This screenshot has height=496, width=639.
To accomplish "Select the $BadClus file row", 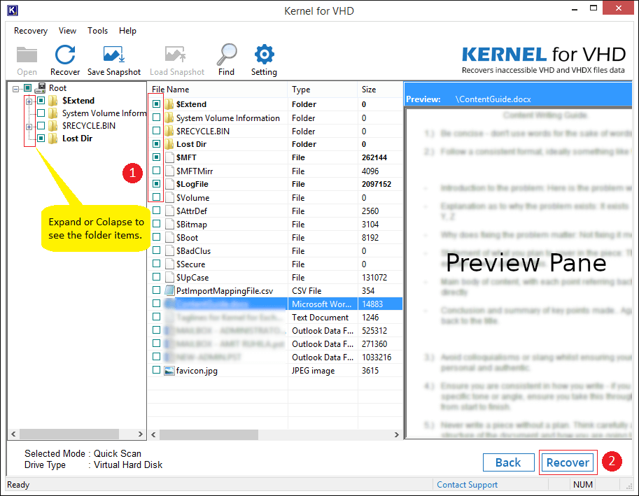I will coord(276,251).
